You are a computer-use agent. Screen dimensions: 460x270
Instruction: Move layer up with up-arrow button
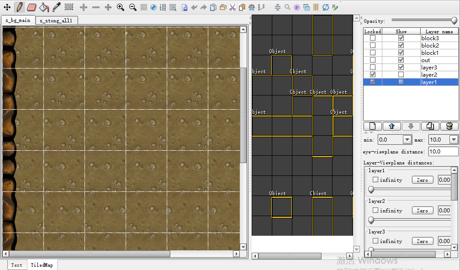tap(391, 126)
